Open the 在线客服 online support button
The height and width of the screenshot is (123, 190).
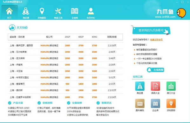pyautogui.click(x=155, y=70)
